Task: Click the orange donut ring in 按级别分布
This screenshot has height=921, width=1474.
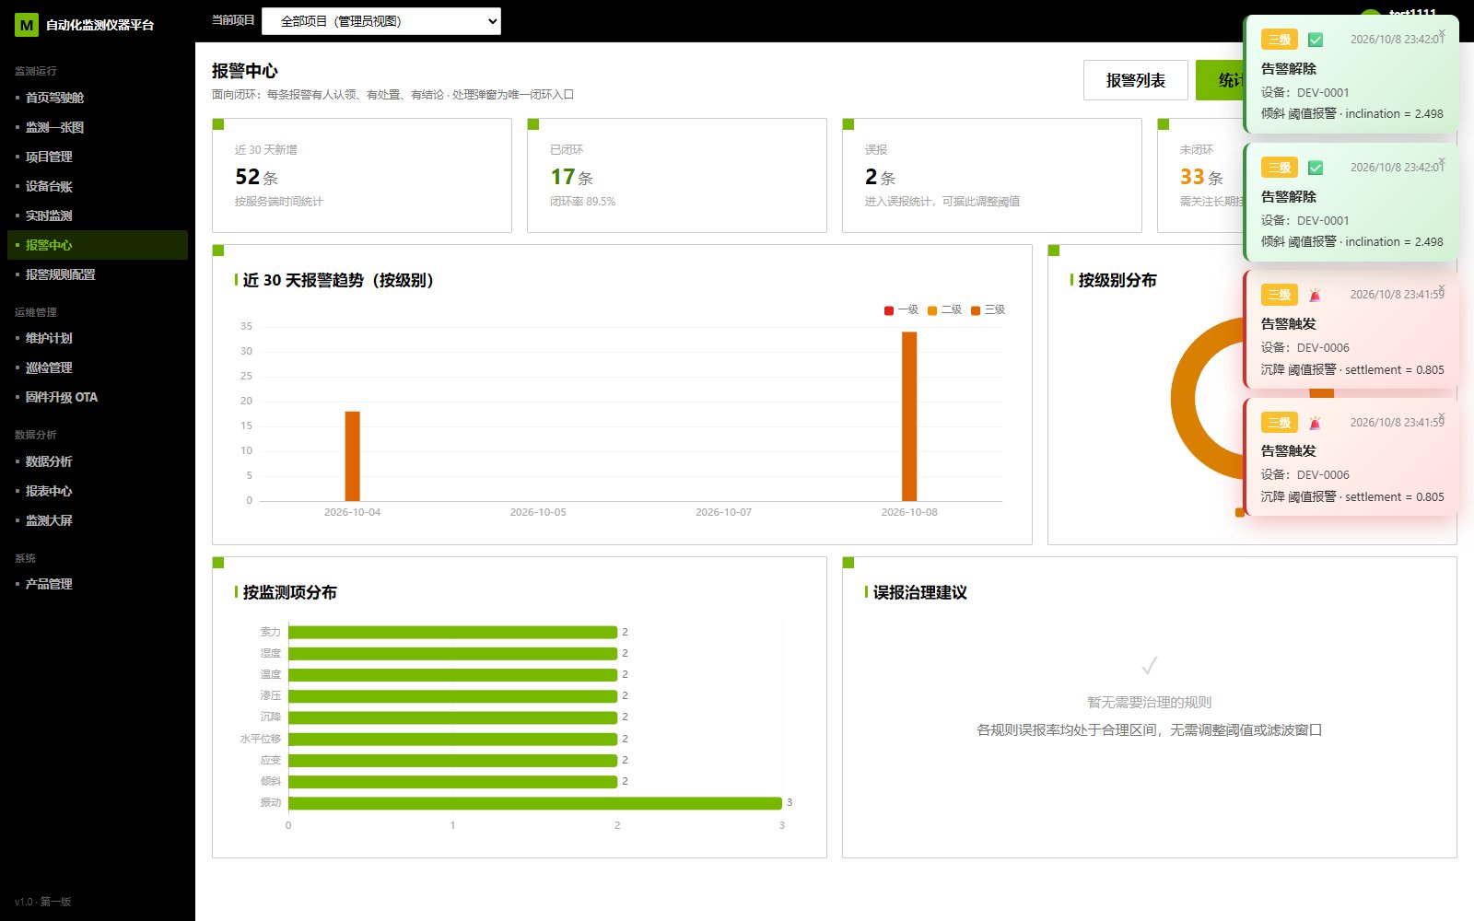Action: (1184, 400)
